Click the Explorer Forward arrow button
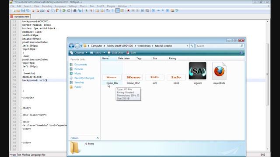This screenshot has width=280, height=157. pyautogui.click(x=77, y=46)
